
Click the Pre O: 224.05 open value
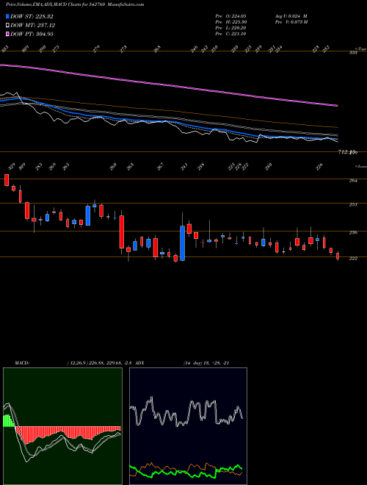230,16
